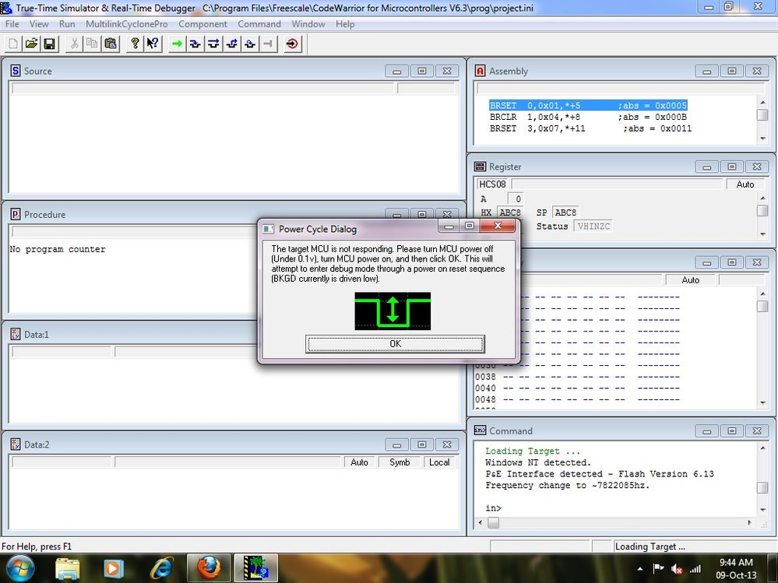
Task: Open the Command menu
Action: tap(259, 24)
